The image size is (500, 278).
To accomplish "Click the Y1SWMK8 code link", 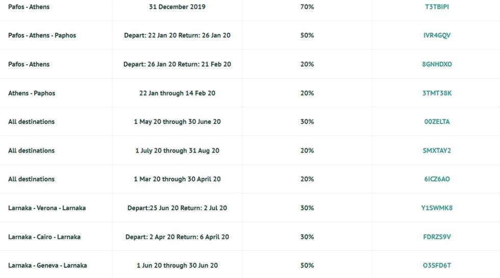I will point(437,208).
